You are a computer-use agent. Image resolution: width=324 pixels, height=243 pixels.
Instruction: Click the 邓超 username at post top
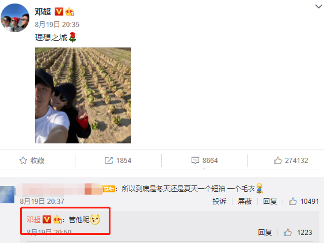tap(43, 12)
